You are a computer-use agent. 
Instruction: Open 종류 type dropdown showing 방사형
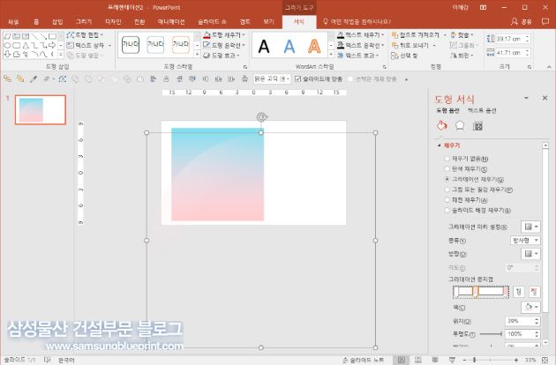525,241
